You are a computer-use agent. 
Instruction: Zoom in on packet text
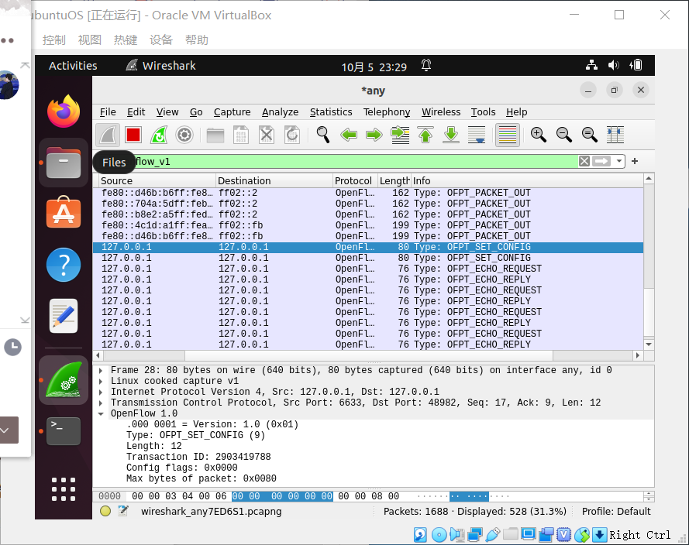tap(539, 135)
